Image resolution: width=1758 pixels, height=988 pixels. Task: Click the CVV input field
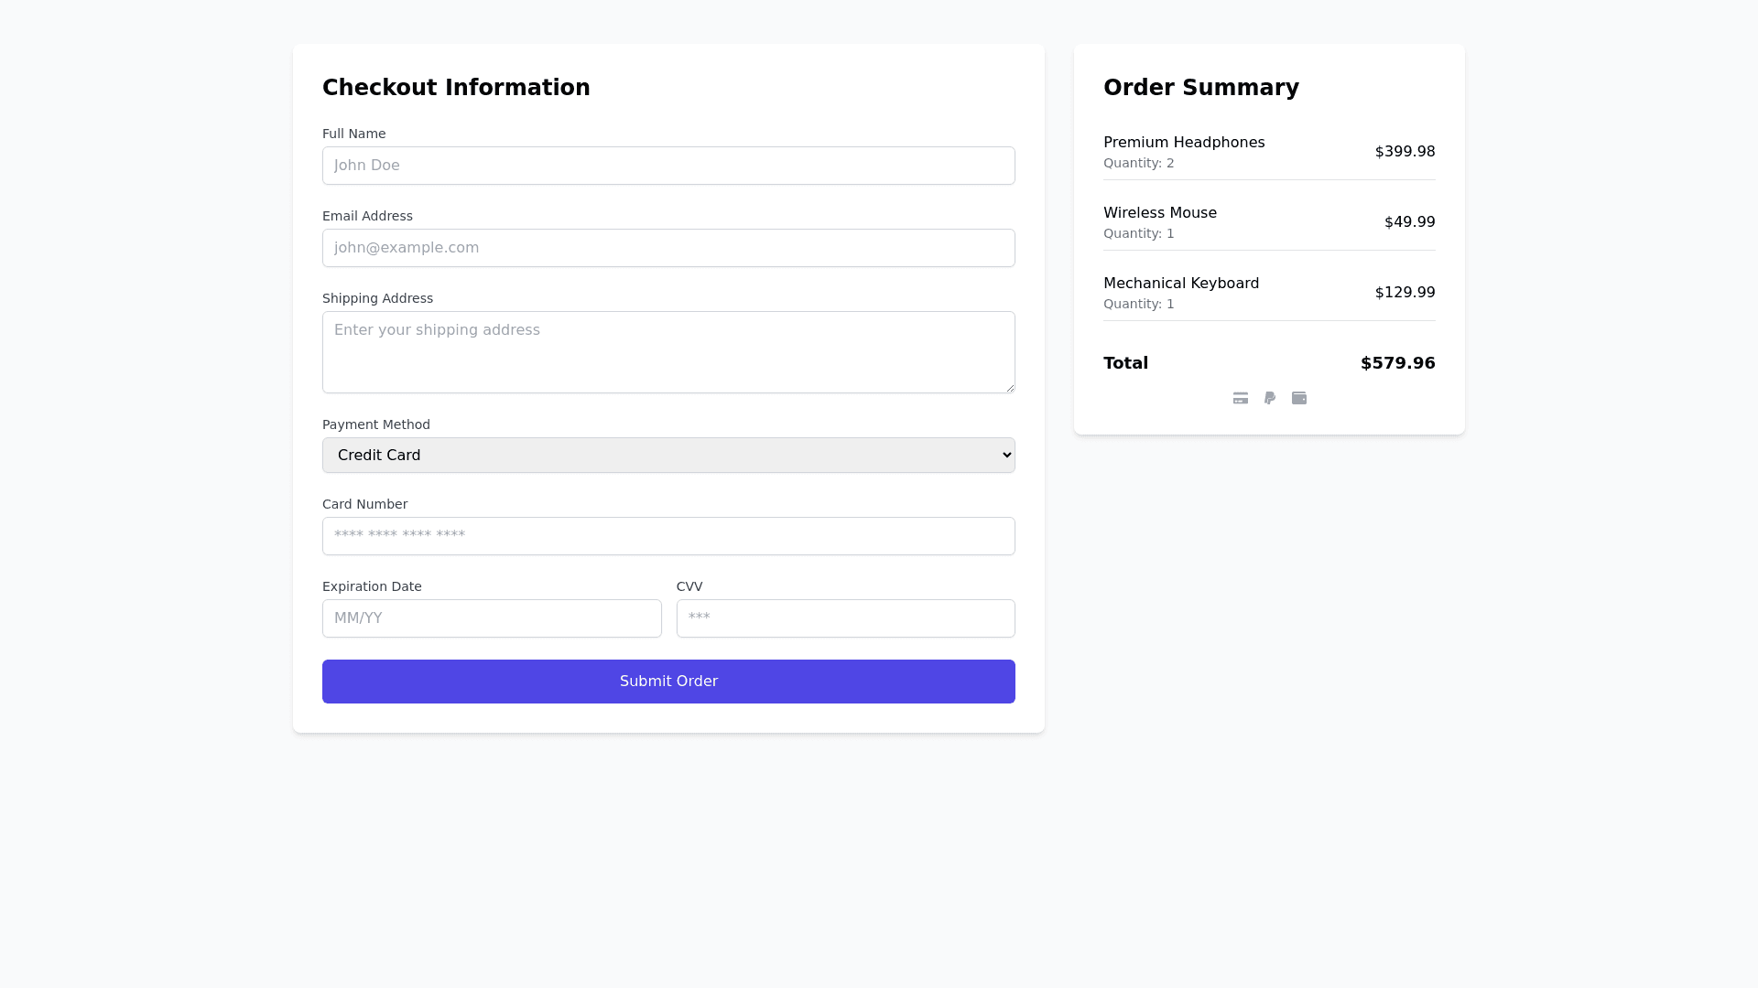click(x=845, y=618)
